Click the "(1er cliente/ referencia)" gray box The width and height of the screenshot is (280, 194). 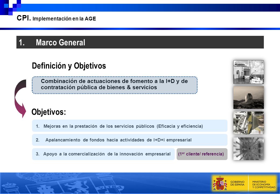[x=202, y=154]
